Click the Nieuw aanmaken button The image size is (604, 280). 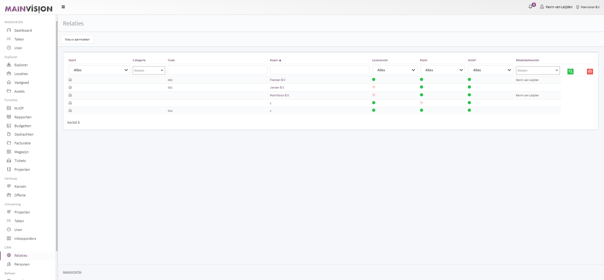pyautogui.click(x=77, y=40)
